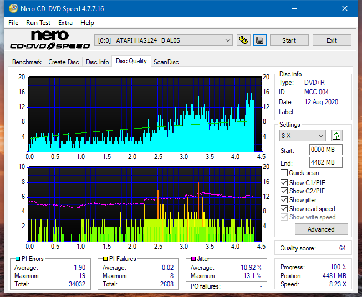The width and height of the screenshot is (362, 297).
Task: Click the Jitter magenta legend swatch
Action: point(193,259)
